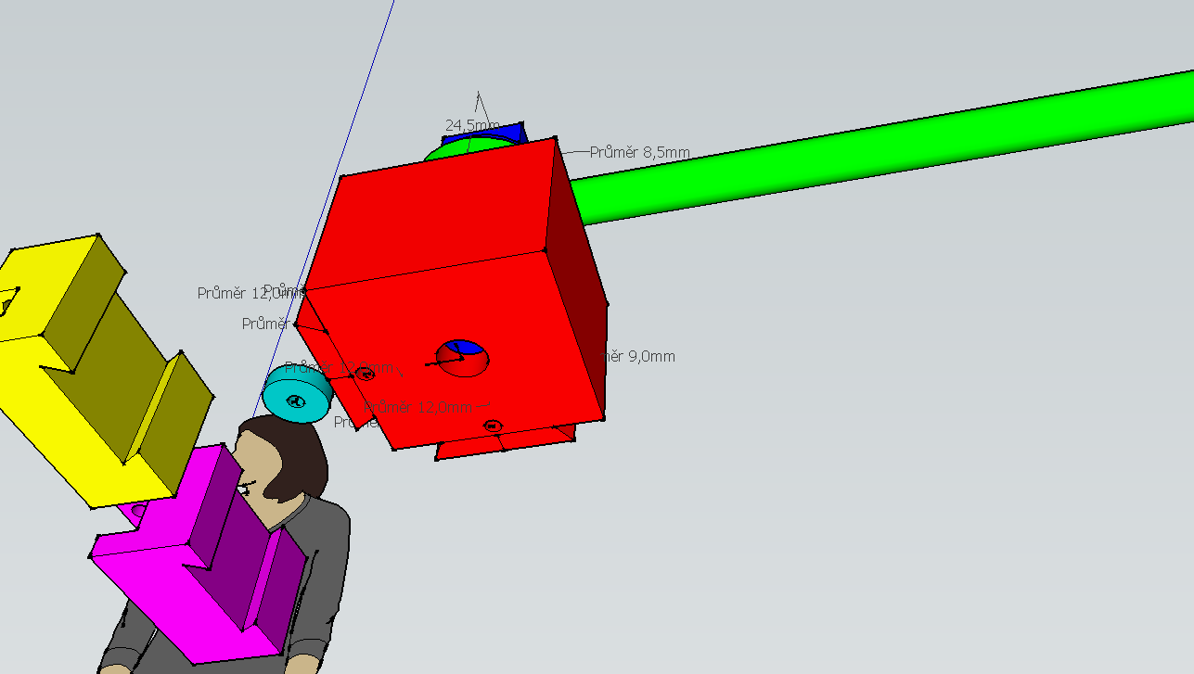Image resolution: width=1194 pixels, height=674 pixels.
Task: Pick the blue circle inside the cube hole
Action: coord(466,348)
